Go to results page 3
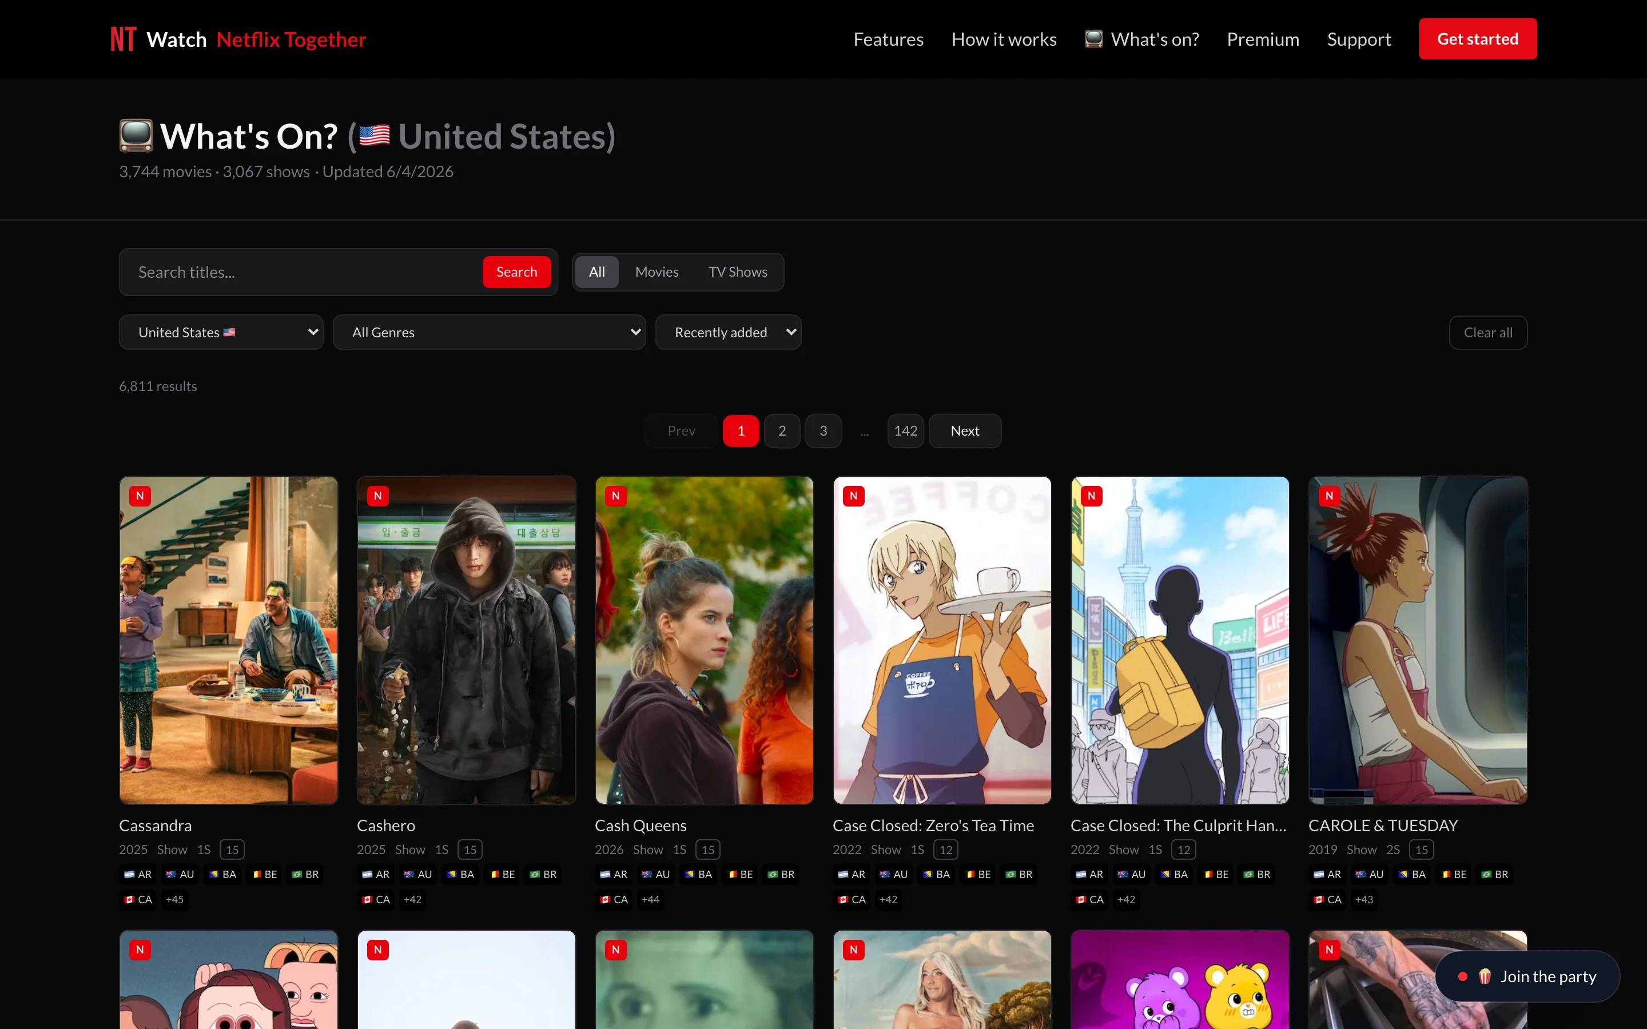The width and height of the screenshot is (1647, 1029). click(x=823, y=431)
